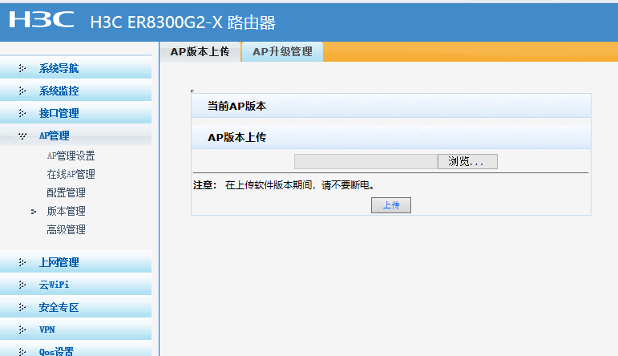Click the AP版本上传 section header
Viewport: 618px width, 356px height.
tap(391, 137)
